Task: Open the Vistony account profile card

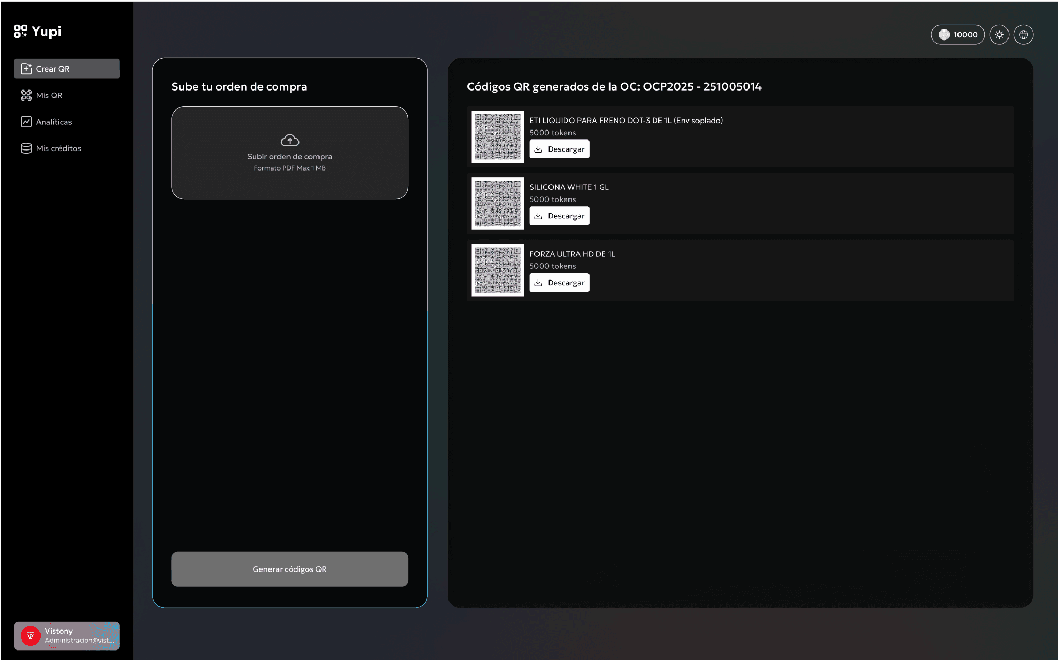Action: point(67,635)
